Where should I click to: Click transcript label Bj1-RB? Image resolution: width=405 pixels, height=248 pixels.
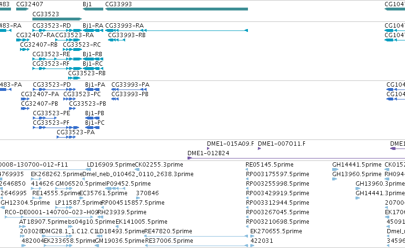click(x=92, y=54)
